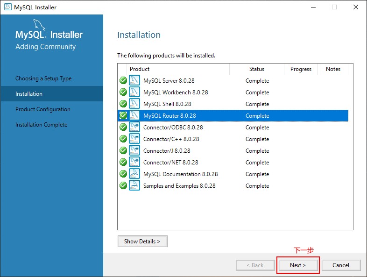Select the Connector/ODBC 8.0.28 row text
This screenshot has width=367, height=277.
173,128
